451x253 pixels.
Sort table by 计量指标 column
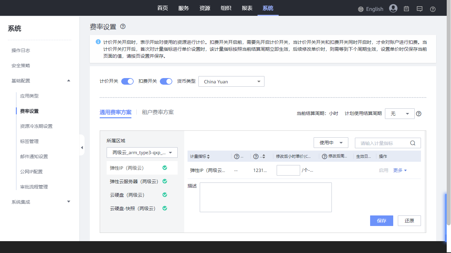208,156
